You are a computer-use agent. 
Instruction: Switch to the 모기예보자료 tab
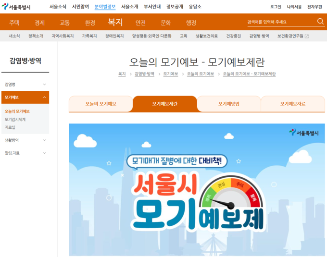click(x=293, y=104)
